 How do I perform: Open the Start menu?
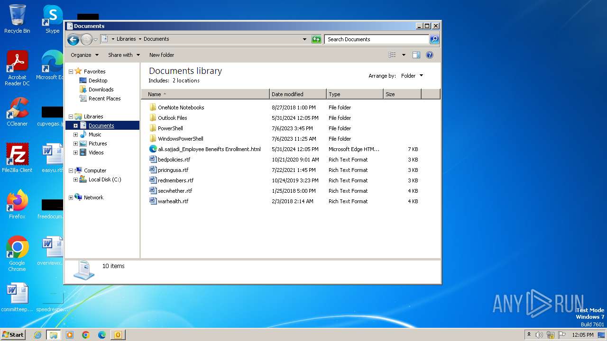13,335
